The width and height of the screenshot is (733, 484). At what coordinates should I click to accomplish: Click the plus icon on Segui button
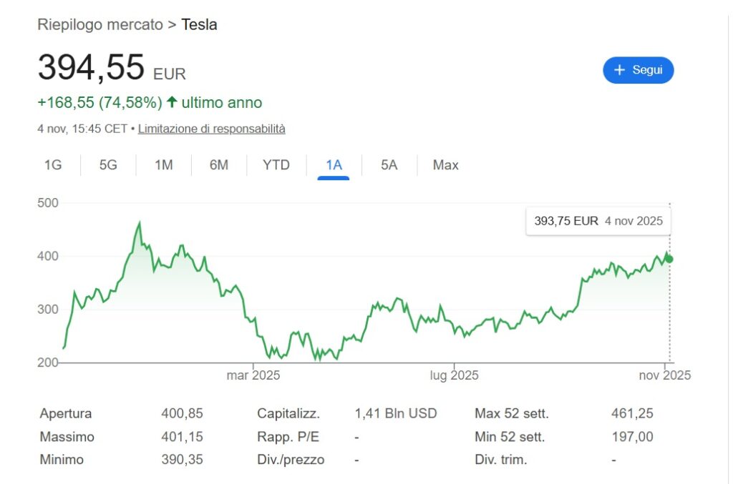[620, 70]
